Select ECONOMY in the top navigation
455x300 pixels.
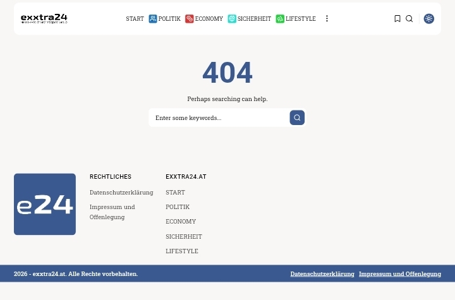tap(209, 19)
